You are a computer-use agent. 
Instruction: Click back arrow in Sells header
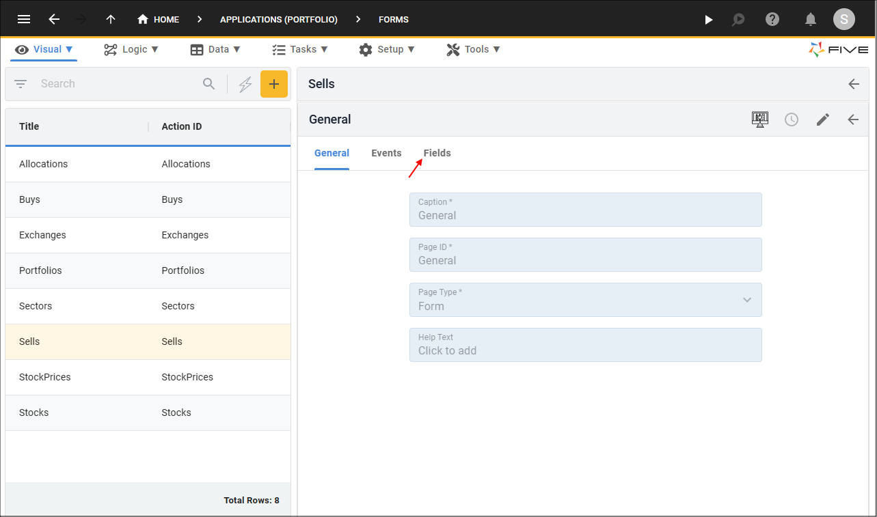pos(854,84)
